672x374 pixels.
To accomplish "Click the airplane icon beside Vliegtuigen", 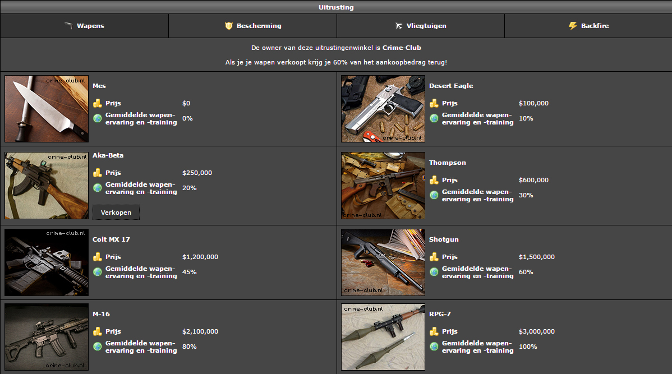I will (x=399, y=26).
